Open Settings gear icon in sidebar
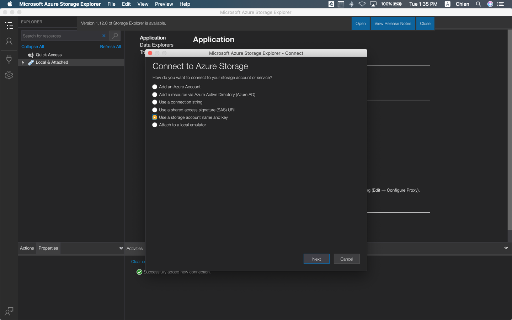Image resolution: width=512 pixels, height=320 pixels. [9, 75]
